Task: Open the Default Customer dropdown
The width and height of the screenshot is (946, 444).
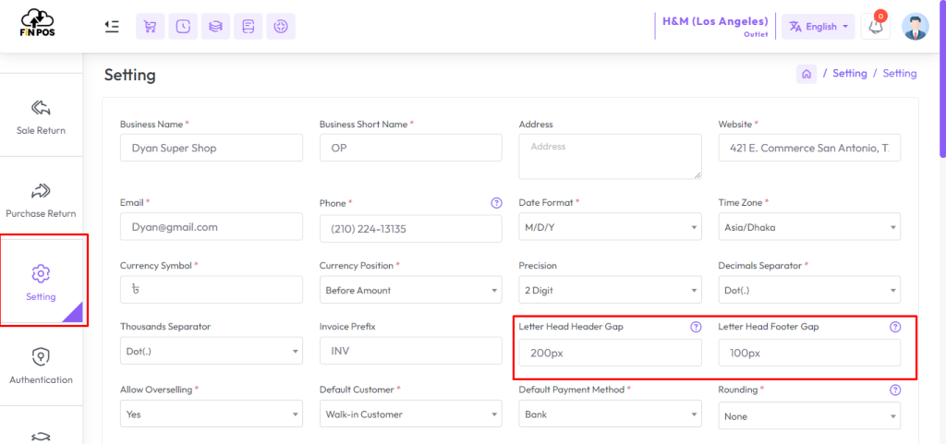Action: point(411,414)
